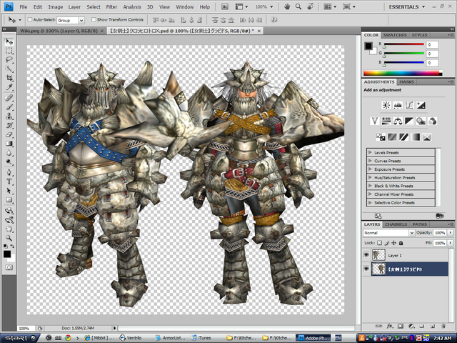Click the foreground color swatch in Color panel
Screen dimensions: 457x343
click(368, 46)
